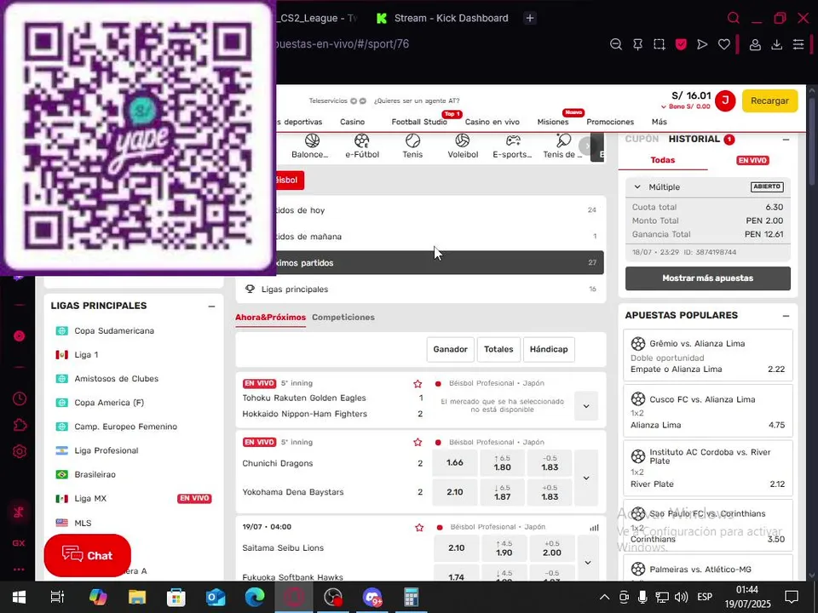Viewport: 818px width, 613px height.
Task: Open a new browser tab with plus button
Action: point(529,18)
